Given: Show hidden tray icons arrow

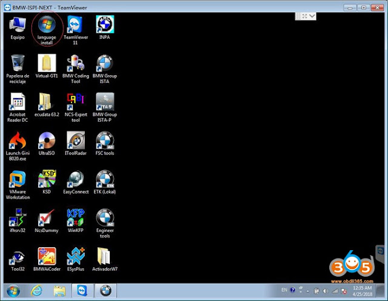Looking at the screenshot, I should (307, 291).
